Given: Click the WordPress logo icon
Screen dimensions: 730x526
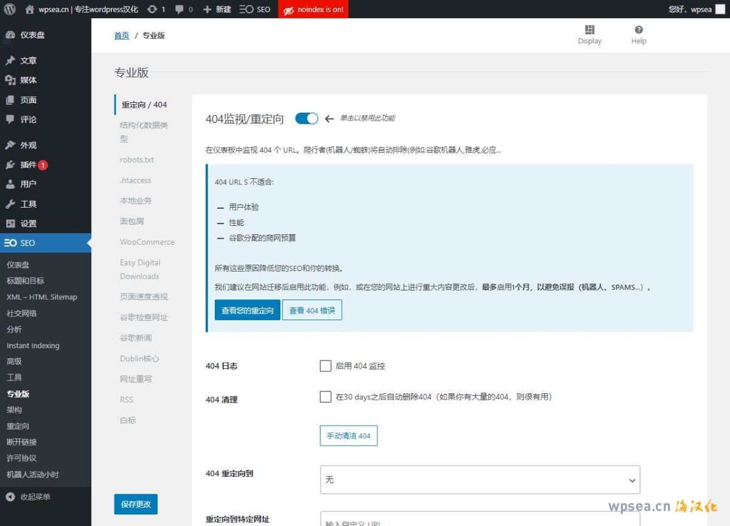Looking at the screenshot, I should pos(10,9).
